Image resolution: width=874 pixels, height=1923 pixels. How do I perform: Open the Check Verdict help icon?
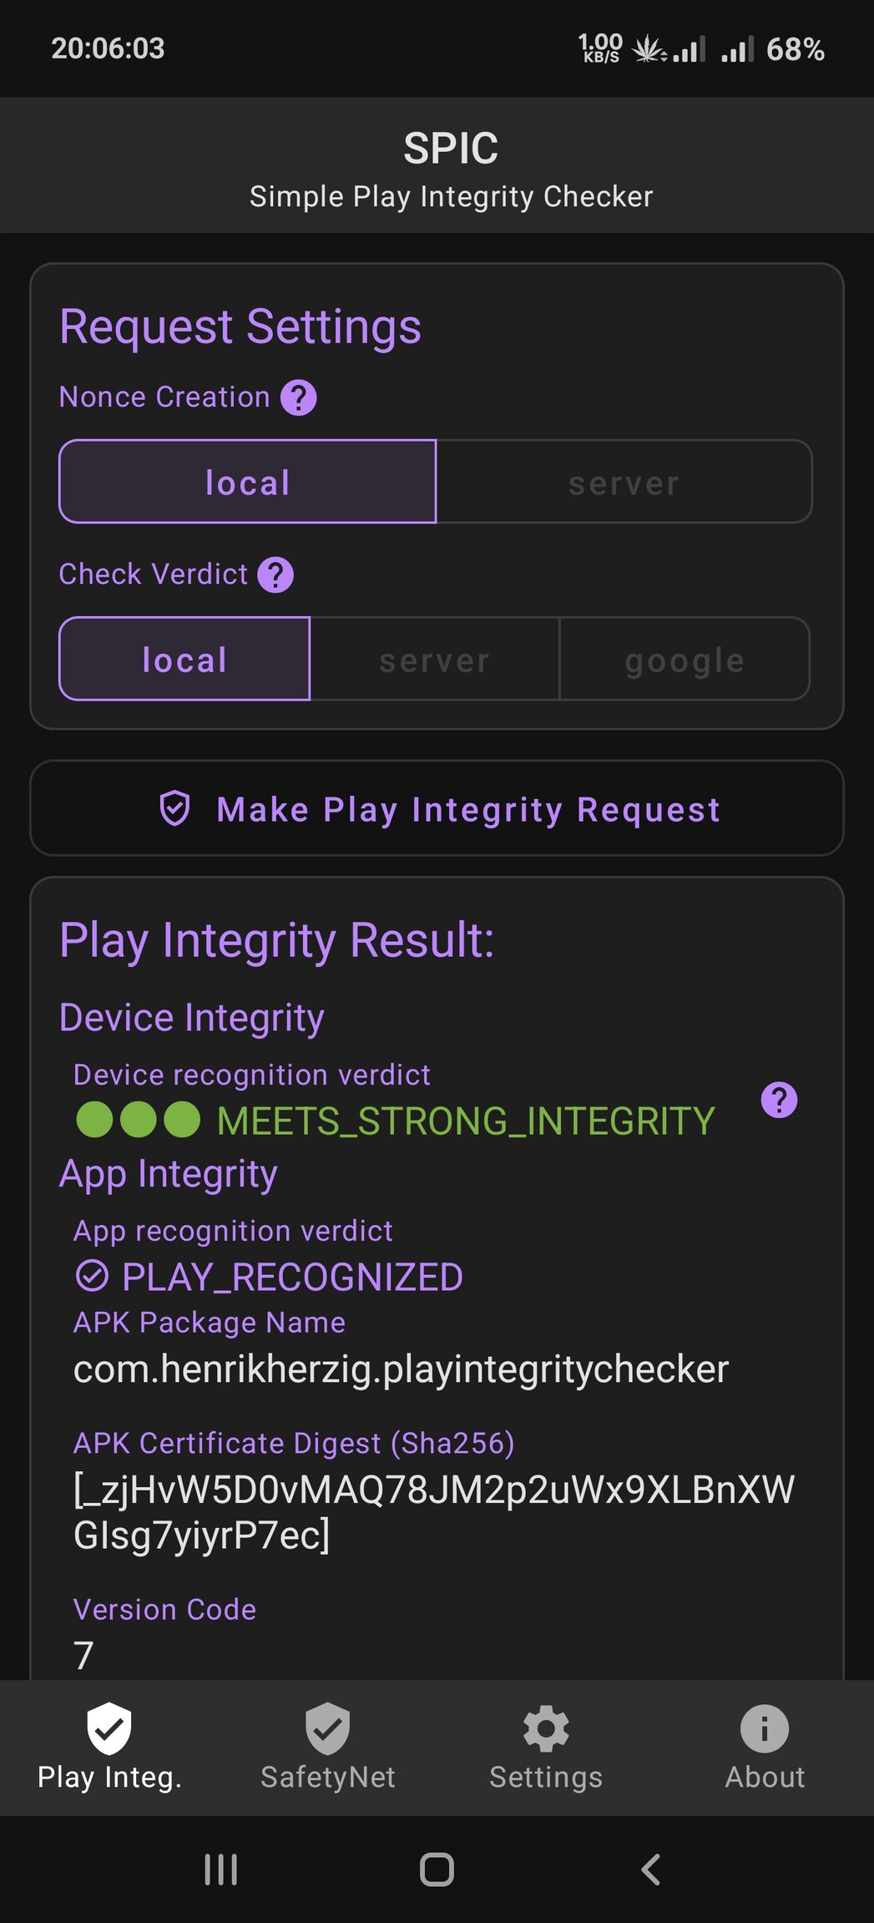(x=275, y=574)
